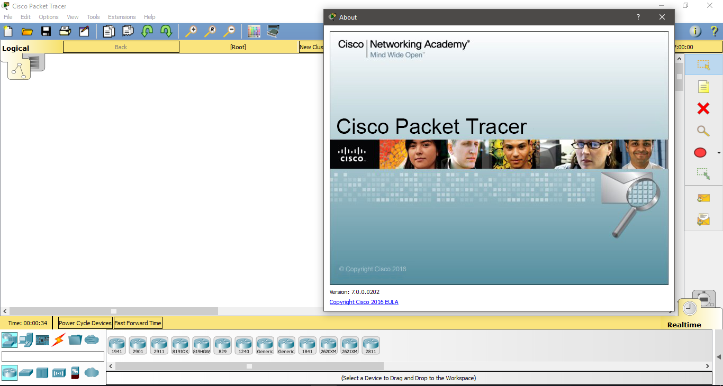Select the Network Devices category
723x386 pixels.
point(10,339)
